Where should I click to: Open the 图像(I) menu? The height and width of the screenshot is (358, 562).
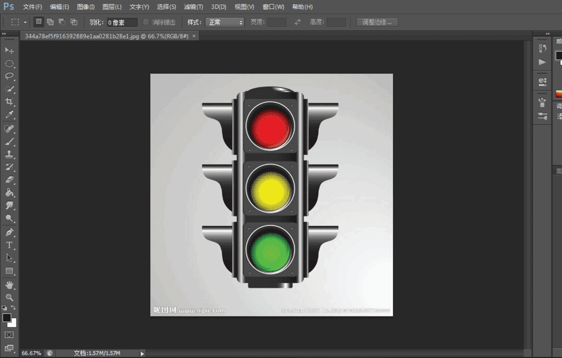click(x=85, y=7)
